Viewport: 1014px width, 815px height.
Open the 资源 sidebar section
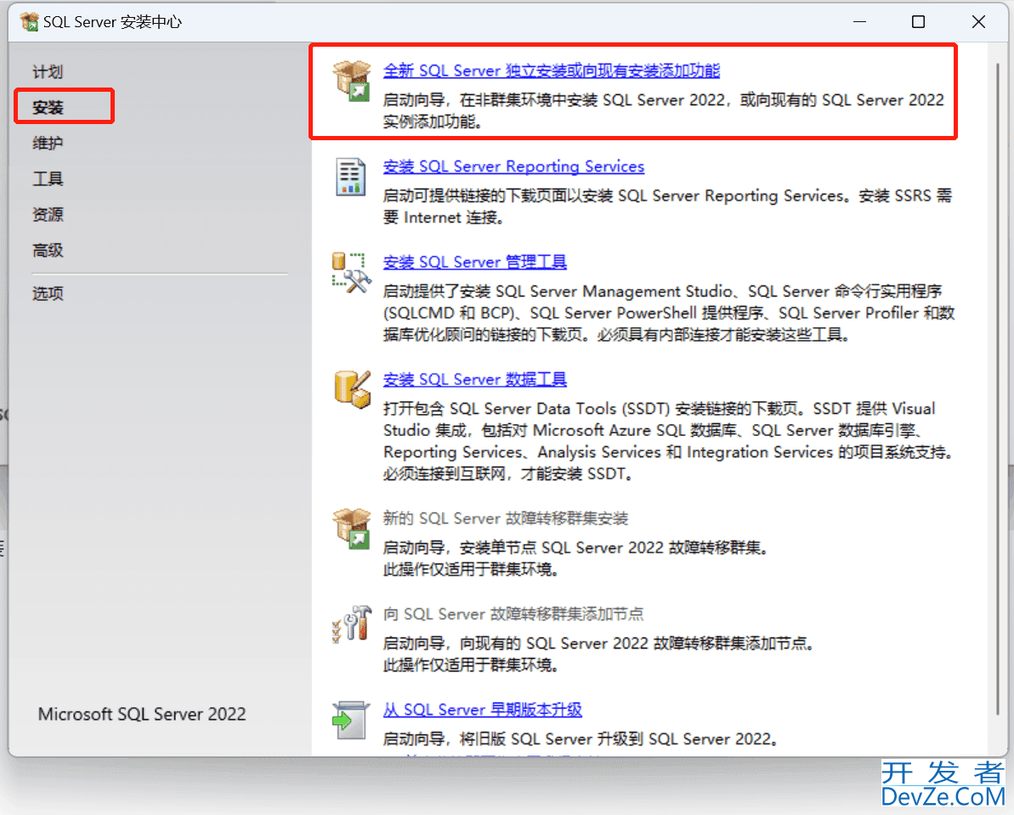[48, 214]
